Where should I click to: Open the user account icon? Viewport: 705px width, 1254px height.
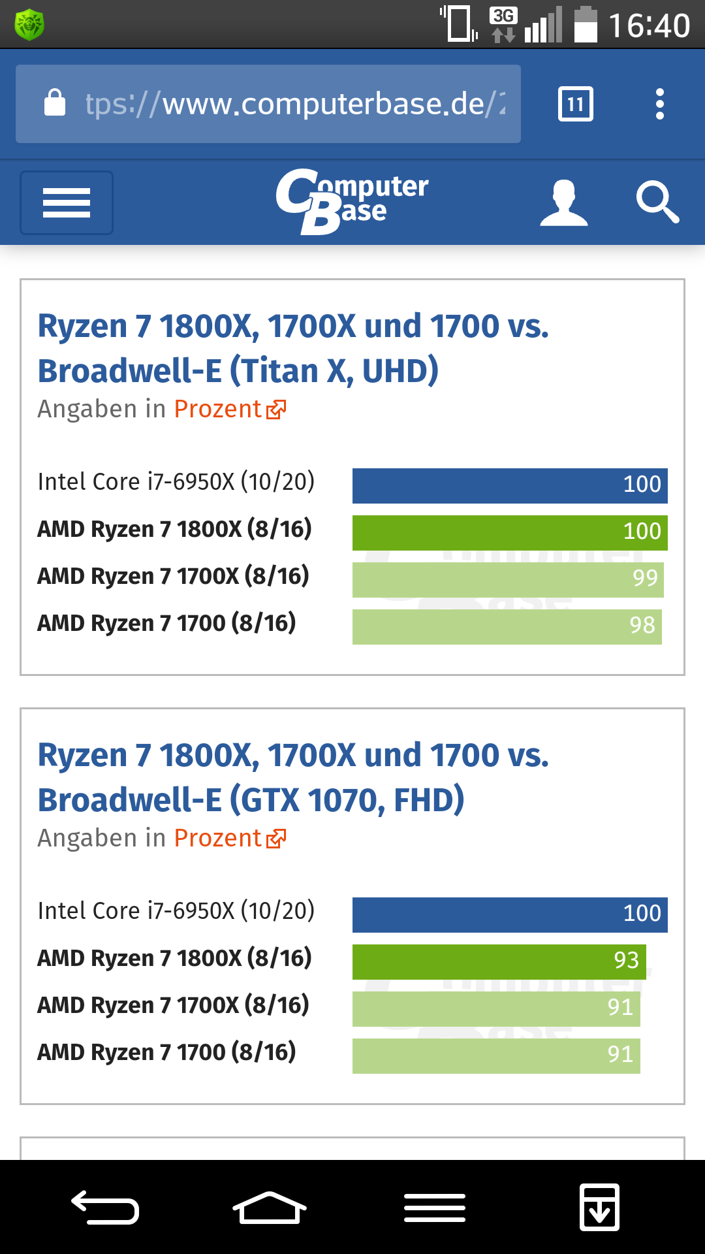click(x=564, y=202)
